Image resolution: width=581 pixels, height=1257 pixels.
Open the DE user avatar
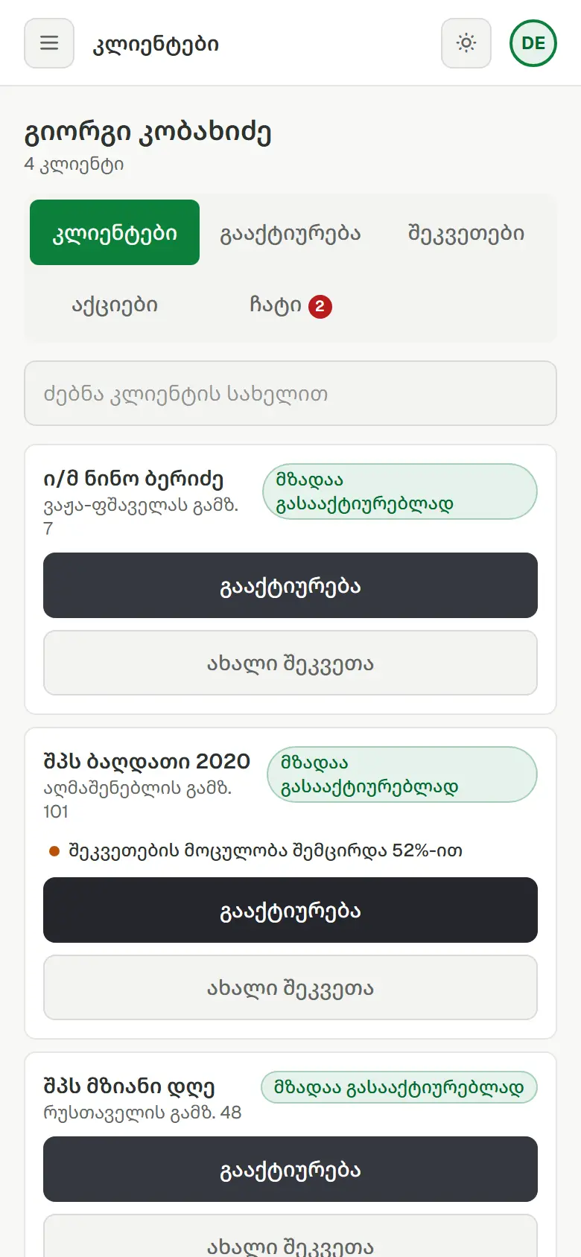pyautogui.click(x=533, y=43)
